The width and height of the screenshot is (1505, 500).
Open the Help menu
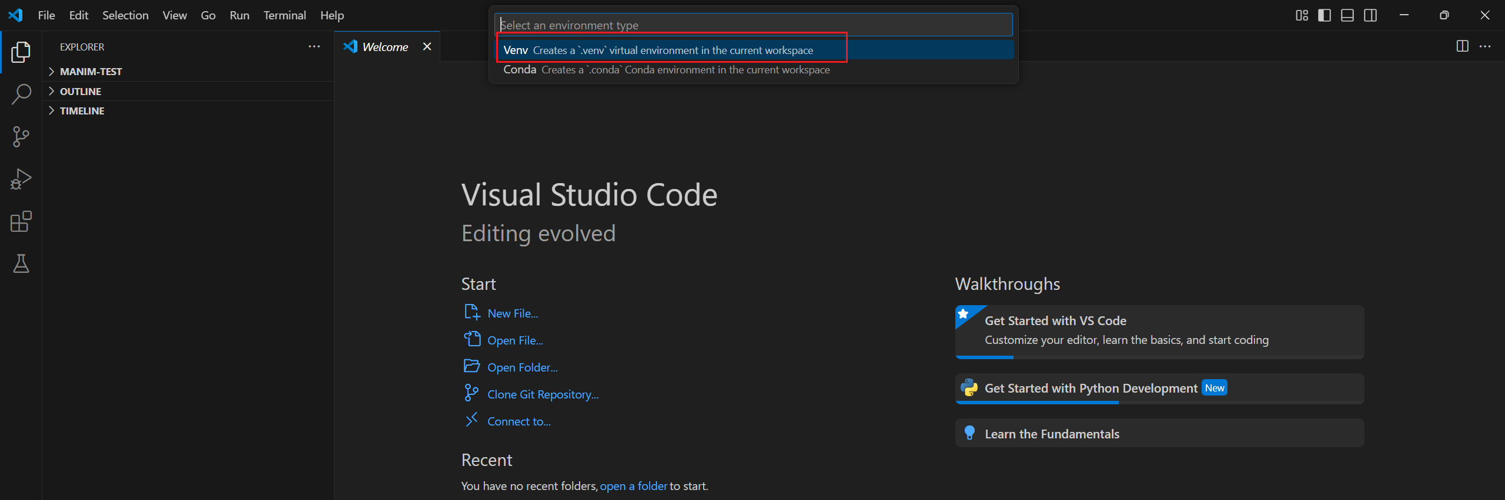click(x=332, y=15)
